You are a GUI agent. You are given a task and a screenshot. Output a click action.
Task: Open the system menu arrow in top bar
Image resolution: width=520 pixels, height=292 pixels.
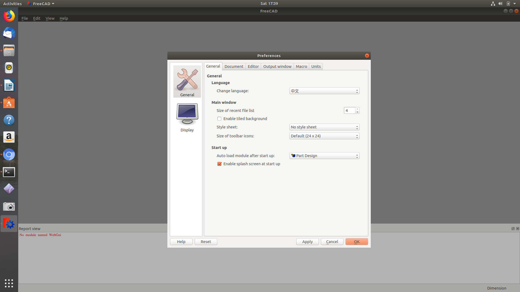tap(515, 4)
